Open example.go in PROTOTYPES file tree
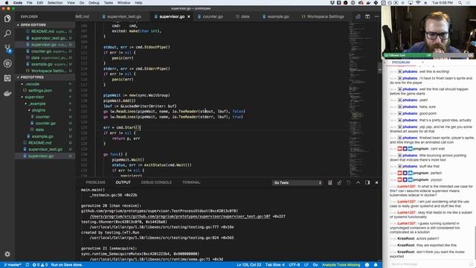This screenshot has width=476, height=268. click(42, 137)
